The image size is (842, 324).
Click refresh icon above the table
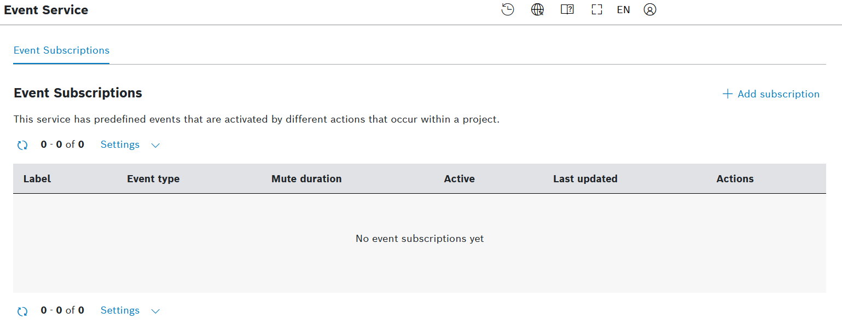pyautogui.click(x=22, y=145)
